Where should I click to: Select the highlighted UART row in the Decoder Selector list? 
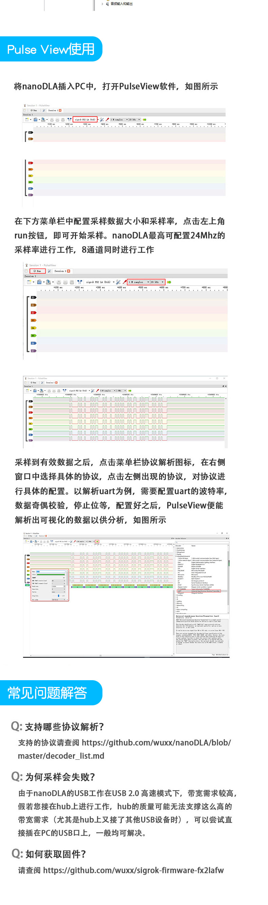pyautogui.click(x=199, y=591)
